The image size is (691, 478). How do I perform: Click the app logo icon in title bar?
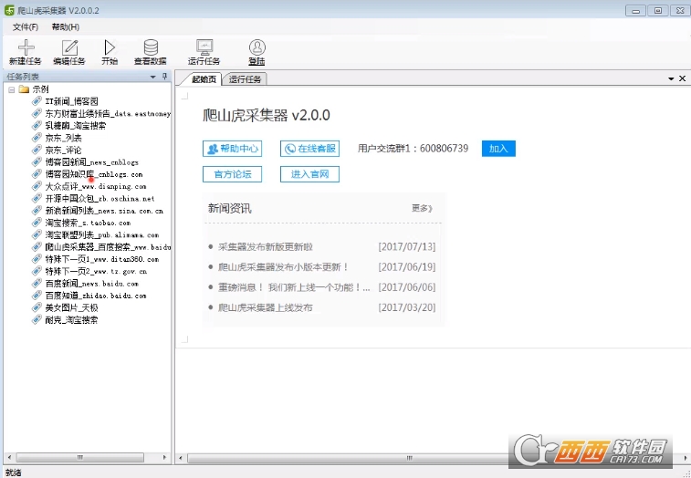[x=9, y=10]
